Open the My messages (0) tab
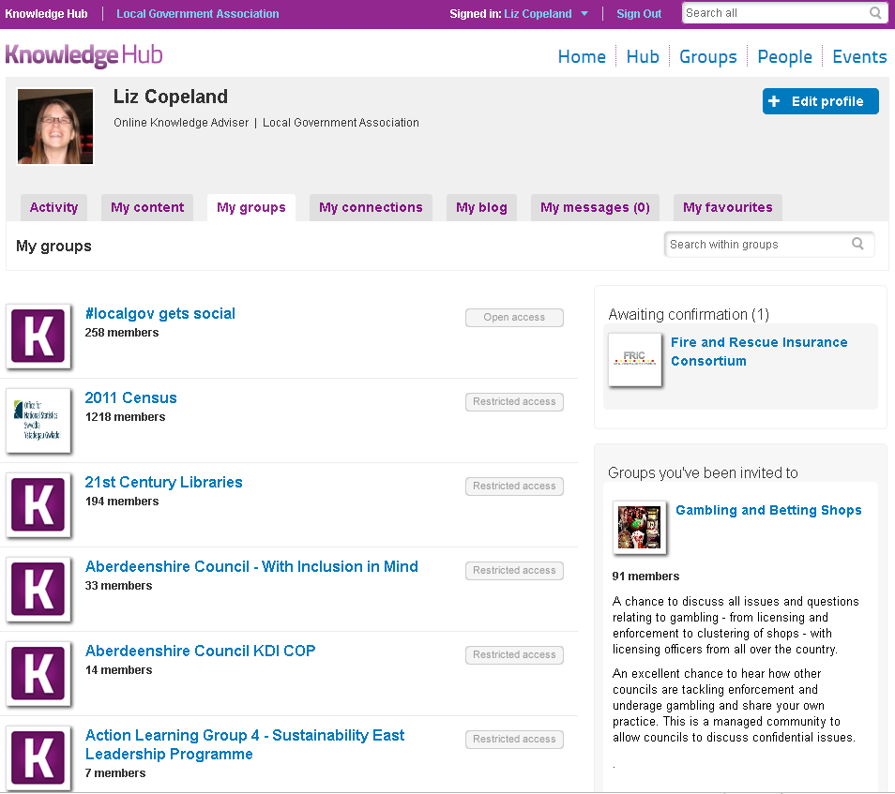This screenshot has height=794, width=895. click(x=596, y=207)
